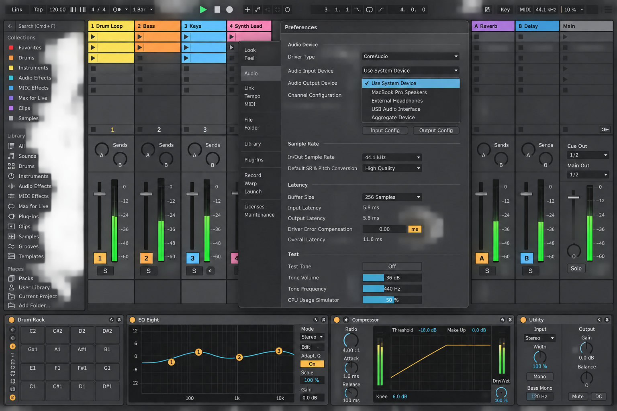
Task: Toggle the Drum Rack device power button
Action: (11, 320)
